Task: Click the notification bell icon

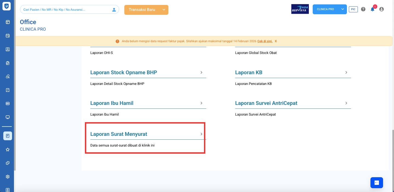Action: coord(372,9)
